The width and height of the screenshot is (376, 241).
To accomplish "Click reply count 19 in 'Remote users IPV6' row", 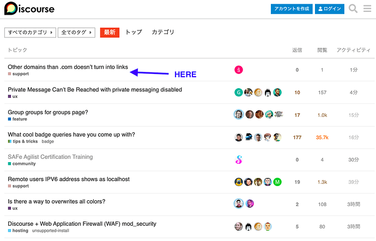I will point(297,182).
